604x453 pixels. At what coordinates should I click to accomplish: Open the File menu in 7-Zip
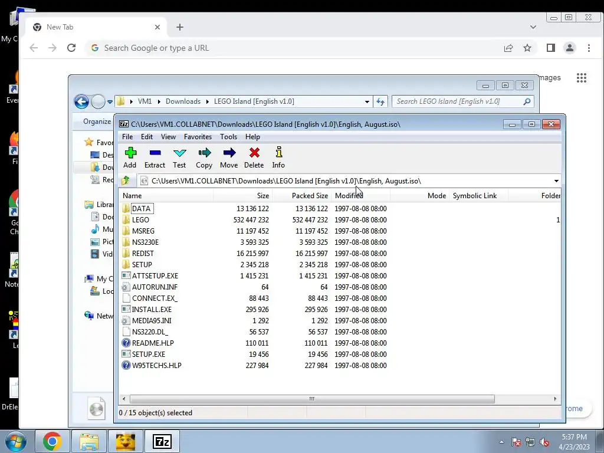tap(127, 137)
